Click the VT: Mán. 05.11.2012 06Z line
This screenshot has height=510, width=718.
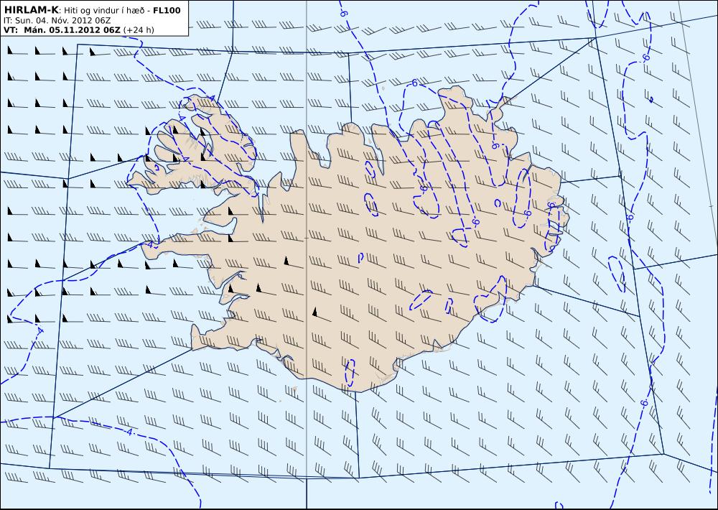[79, 30]
